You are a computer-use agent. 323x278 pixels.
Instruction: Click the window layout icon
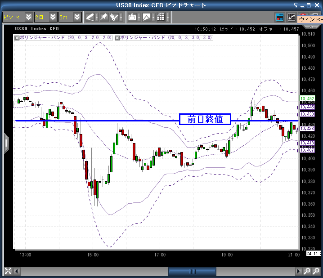click(x=279, y=17)
